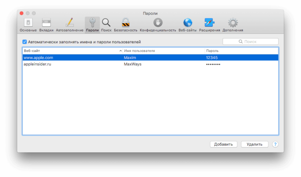This screenshot has width=301, height=177.
Task: Open the Основные preferences pane
Action: tap(28, 25)
